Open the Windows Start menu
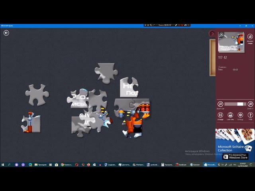Viewport: 255px width, 191px height. [3, 165]
